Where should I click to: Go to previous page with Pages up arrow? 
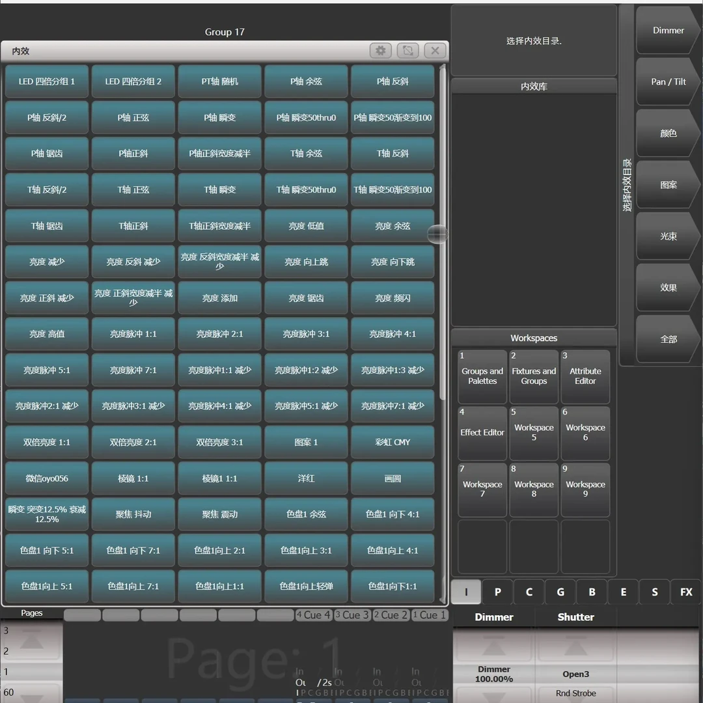click(x=31, y=640)
